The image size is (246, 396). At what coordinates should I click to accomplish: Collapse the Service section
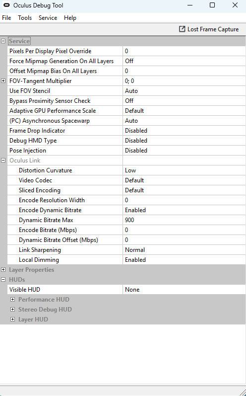tap(3, 41)
